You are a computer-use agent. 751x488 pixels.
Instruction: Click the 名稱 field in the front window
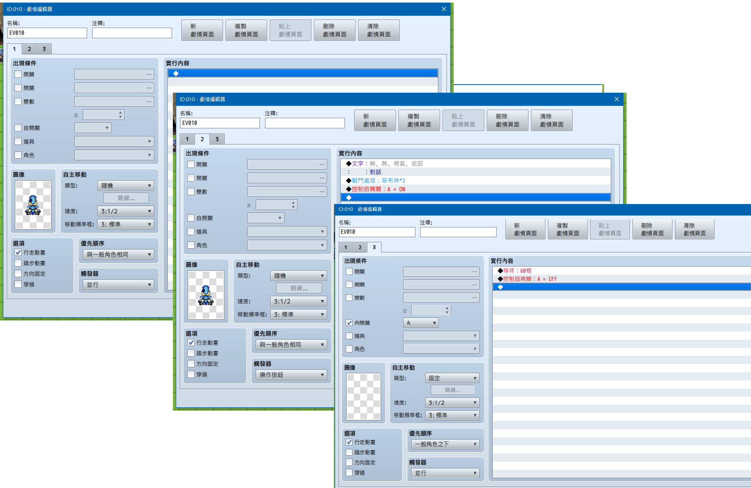coord(377,232)
